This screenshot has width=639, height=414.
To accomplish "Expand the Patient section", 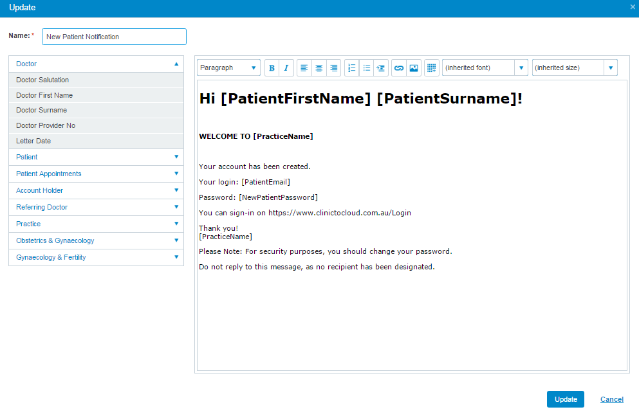I will click(x=96, y=157).
